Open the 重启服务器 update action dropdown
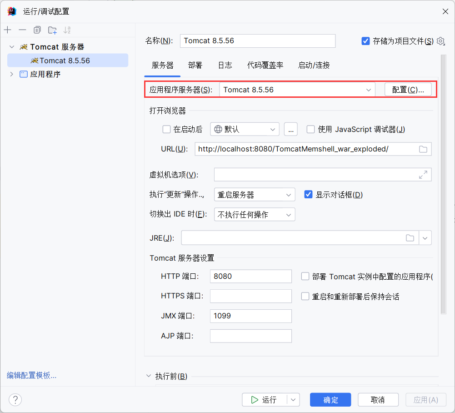The width and height of the screenshot is (455, 413). [255, 195]
